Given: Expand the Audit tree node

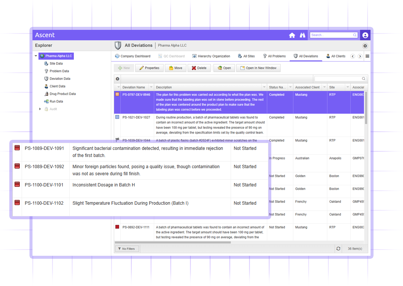Looking at the screenshot, I should (40, 109).
